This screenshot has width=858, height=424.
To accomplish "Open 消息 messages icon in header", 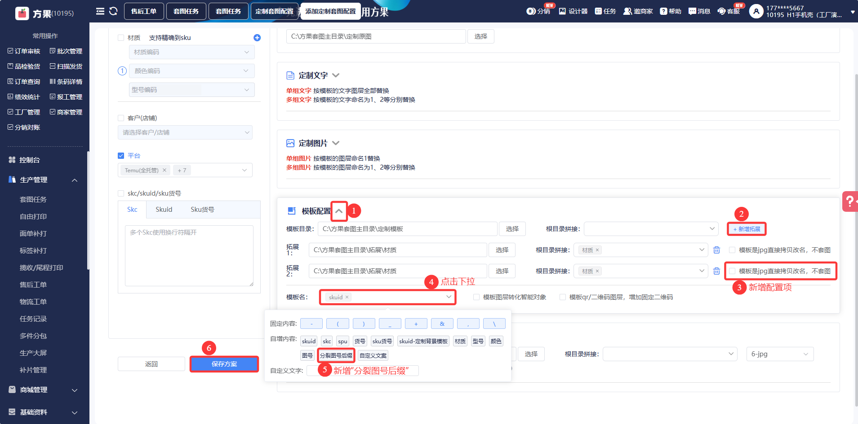I will 699,11.
